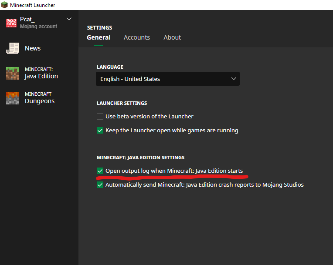Image resolution: width=333 pixels, height=265 pixels.
Task: Click the Minecraft Launcher title bar icon
Action: point(4,5)
